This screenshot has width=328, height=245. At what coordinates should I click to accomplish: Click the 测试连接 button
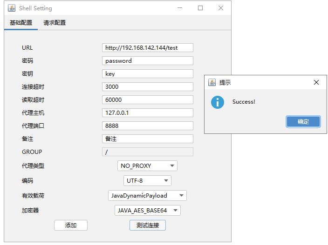(x=148, y=225)
